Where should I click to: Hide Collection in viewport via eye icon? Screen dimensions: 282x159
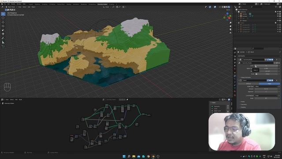278,12
